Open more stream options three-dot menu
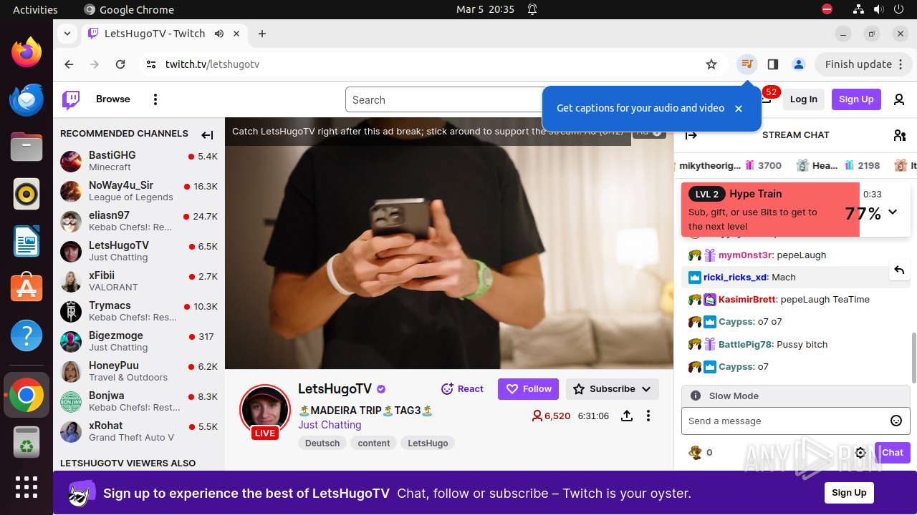The width and height of the screenshot is (917, 515). 648,416
